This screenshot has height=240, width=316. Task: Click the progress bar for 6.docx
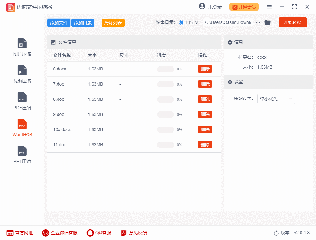coord(165,69)
